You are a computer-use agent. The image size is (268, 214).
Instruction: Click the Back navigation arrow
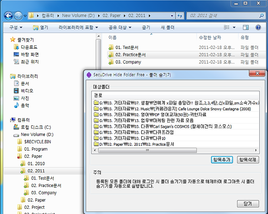pos(8,16)
